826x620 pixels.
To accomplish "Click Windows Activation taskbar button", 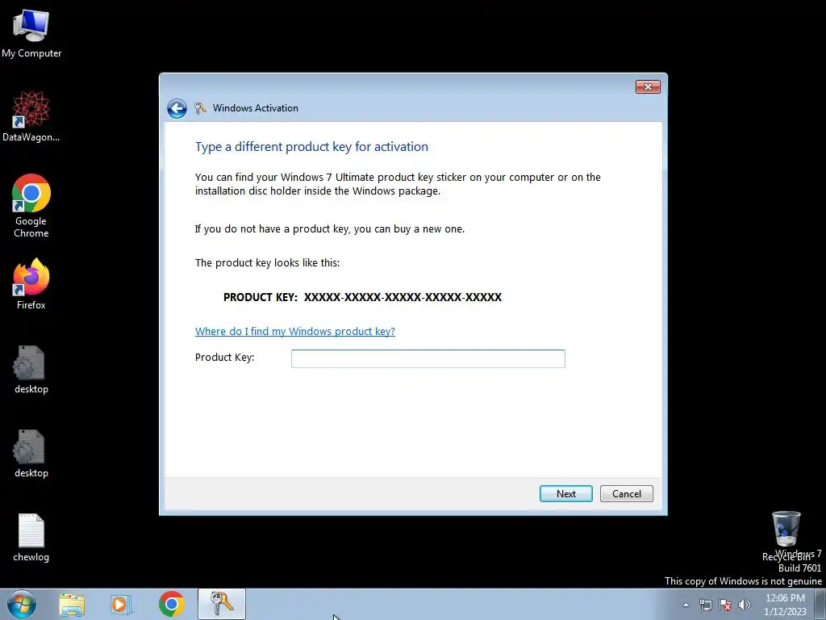I will coord(222,604).
